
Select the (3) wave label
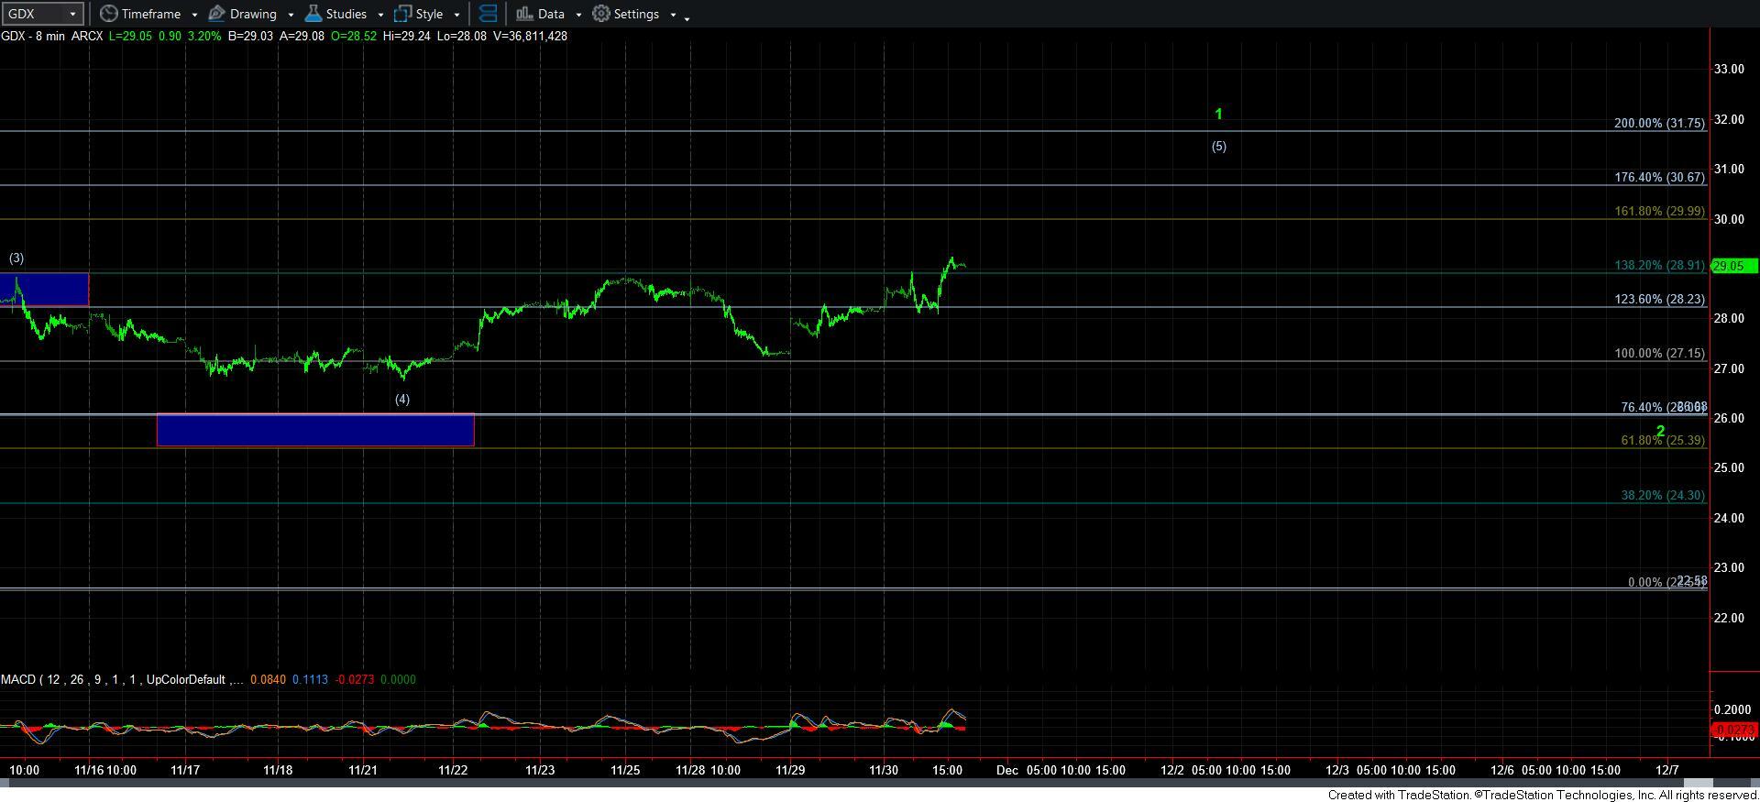[16, 258]
